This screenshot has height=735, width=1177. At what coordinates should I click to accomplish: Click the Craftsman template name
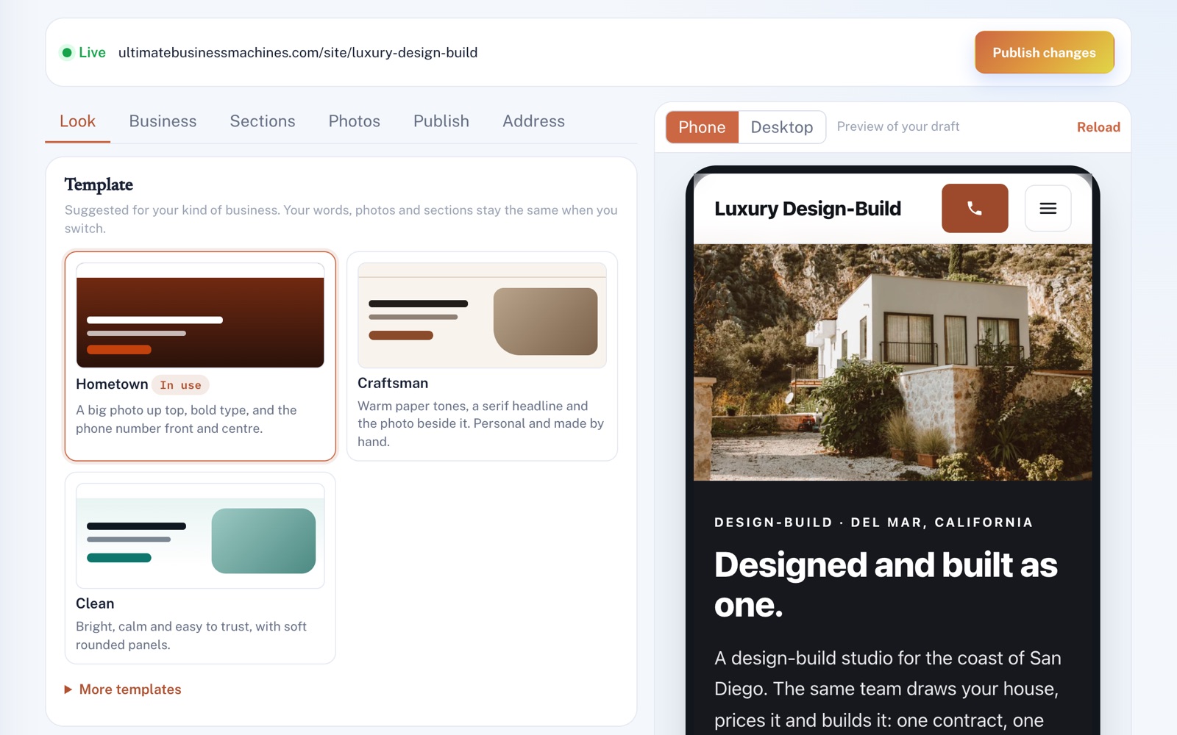point(393,383)
